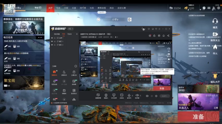Toggle lock on 窗口 1 source

click(x=55, y=42)
